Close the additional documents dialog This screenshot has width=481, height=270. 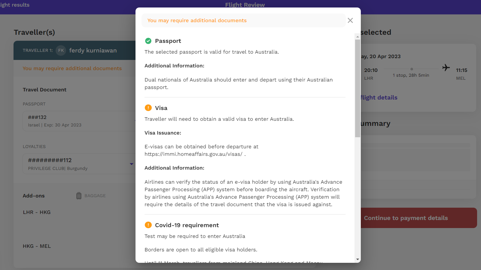pyautogui.click(x=350, y=20)
